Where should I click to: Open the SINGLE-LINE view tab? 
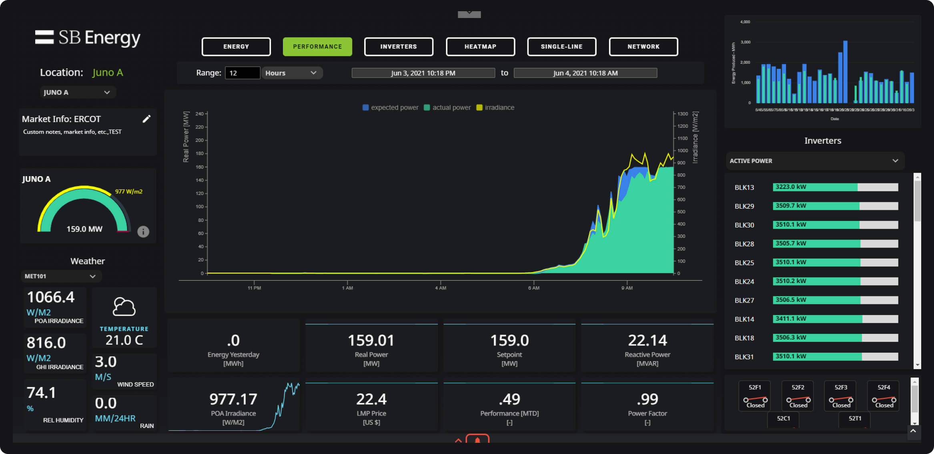pos(562,46)
